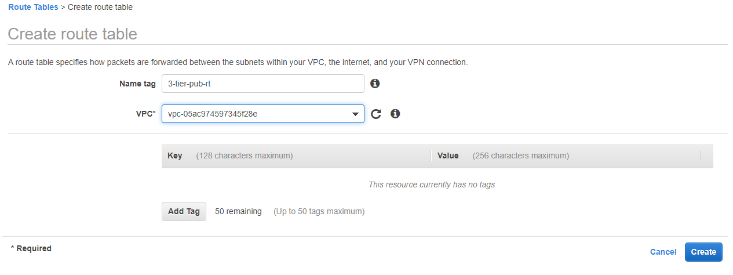Screen dimensions: 733x275
Task: Click the '50 remaining' tags counter text
Action: 238,211
